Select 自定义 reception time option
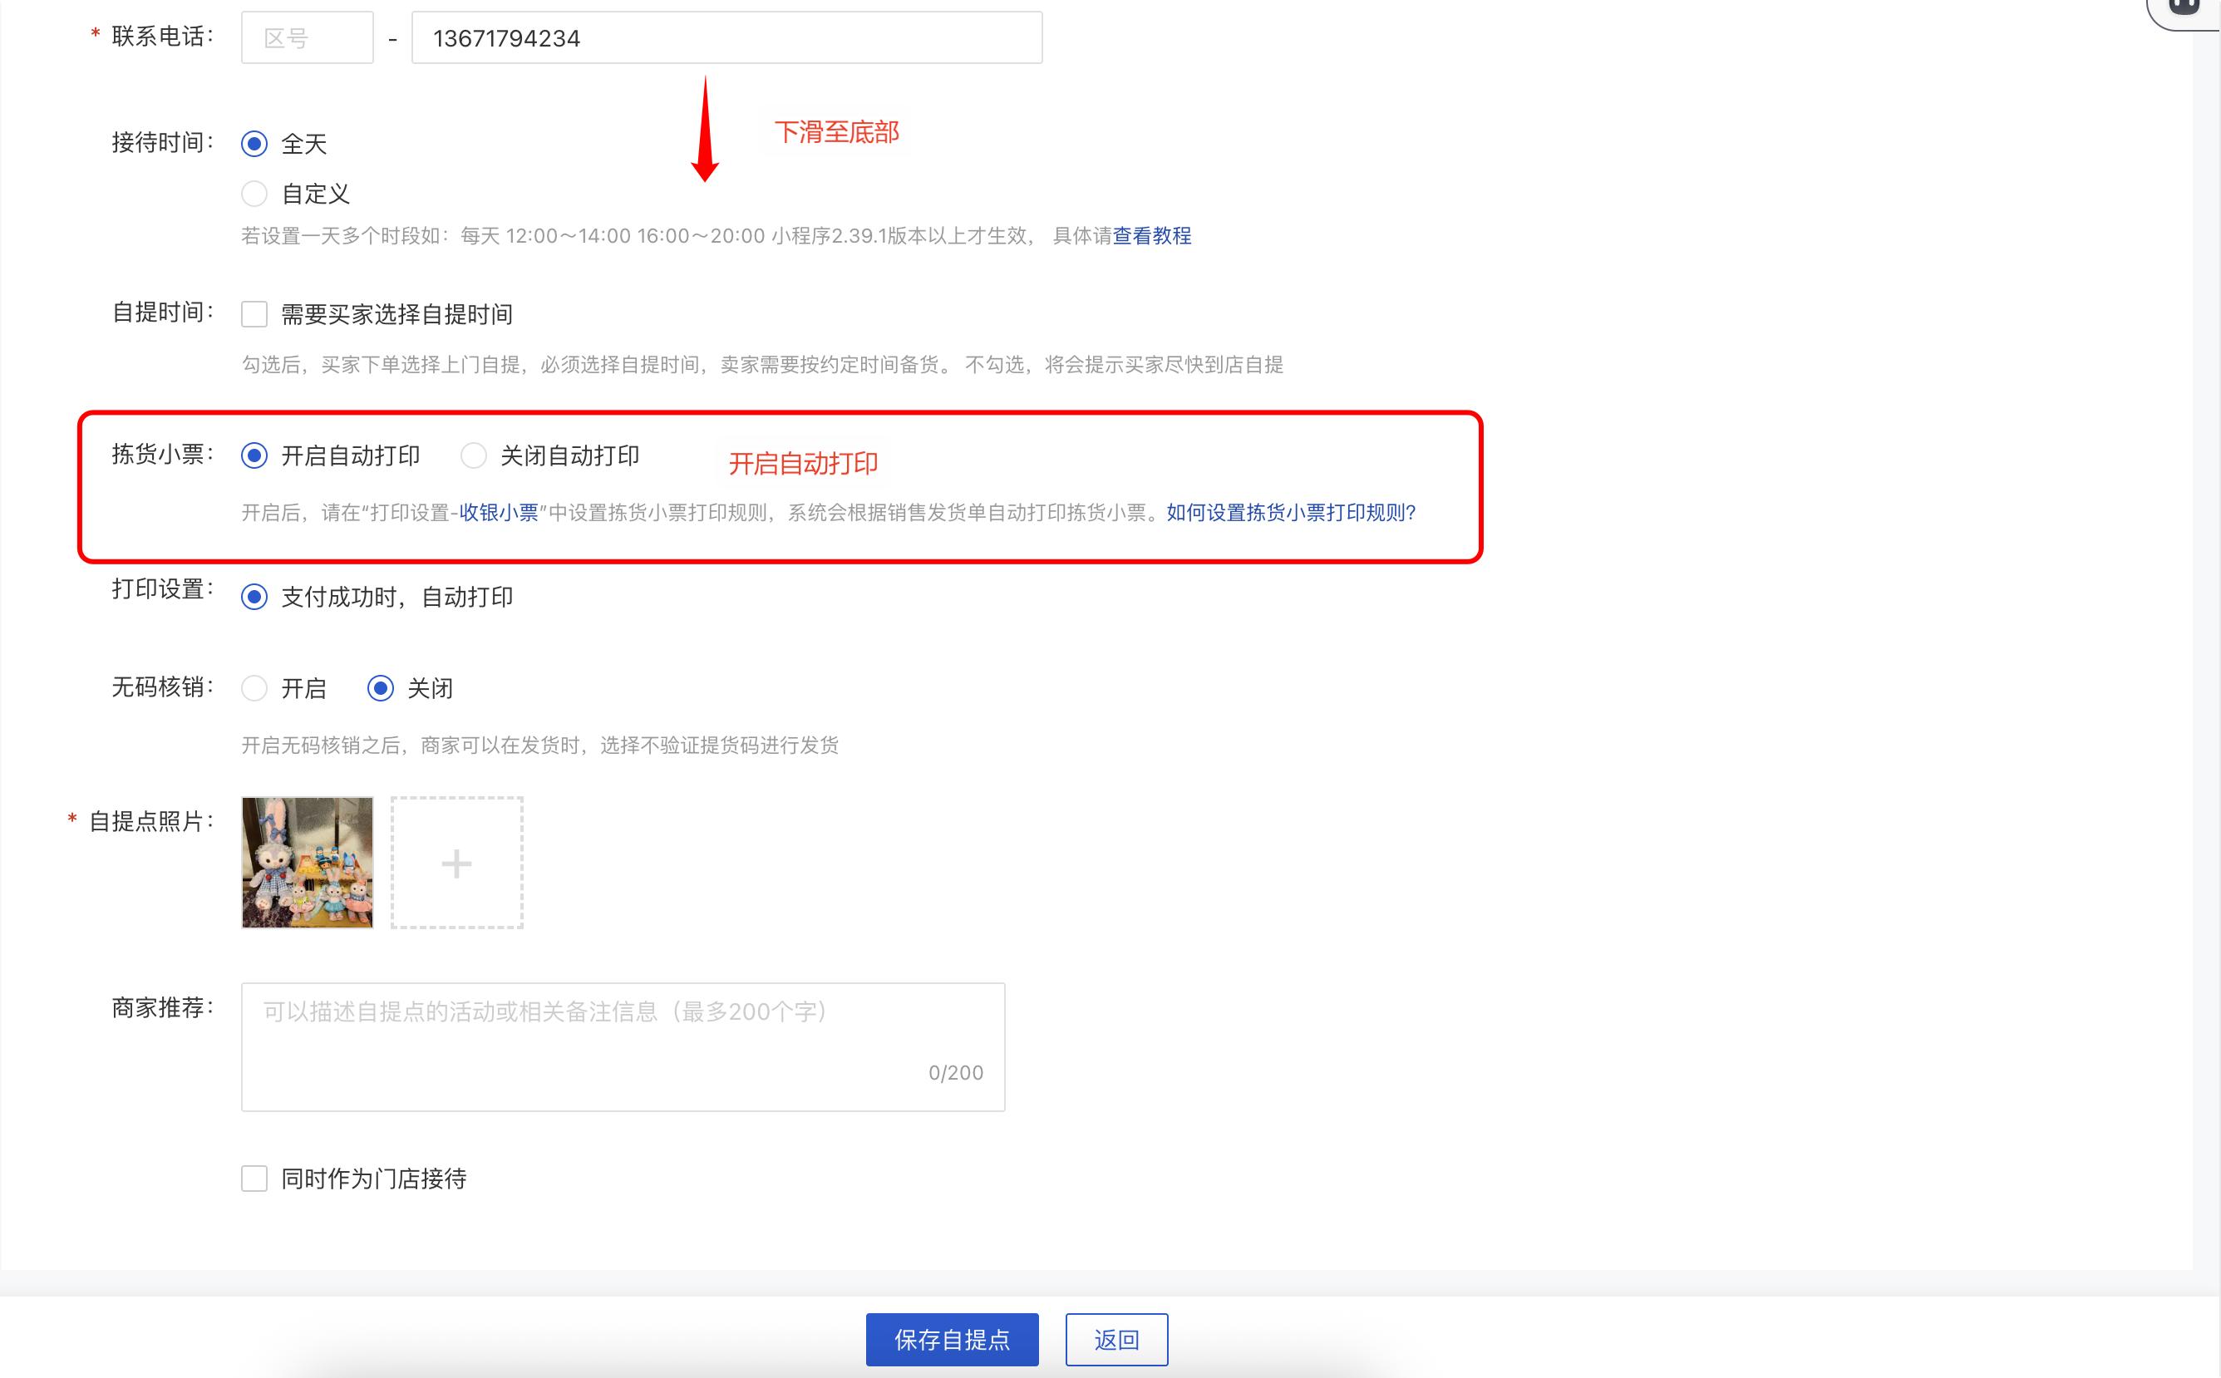This screenshot has height=1378, width=2221. tap(254, 194)
